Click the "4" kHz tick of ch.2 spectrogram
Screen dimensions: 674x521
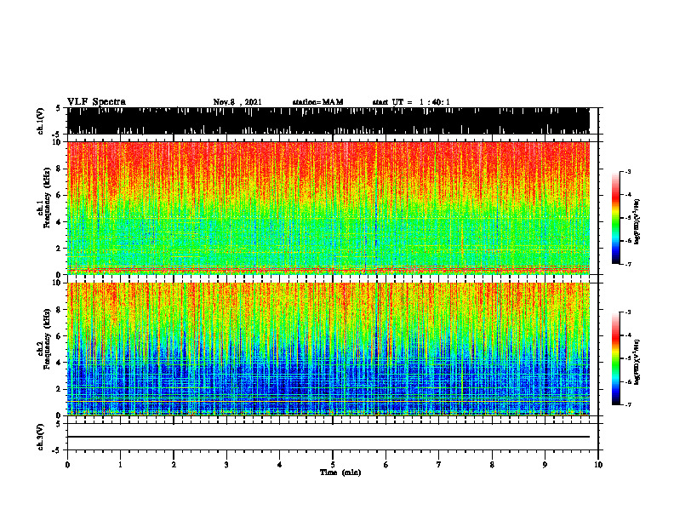[x=60, y=363]
